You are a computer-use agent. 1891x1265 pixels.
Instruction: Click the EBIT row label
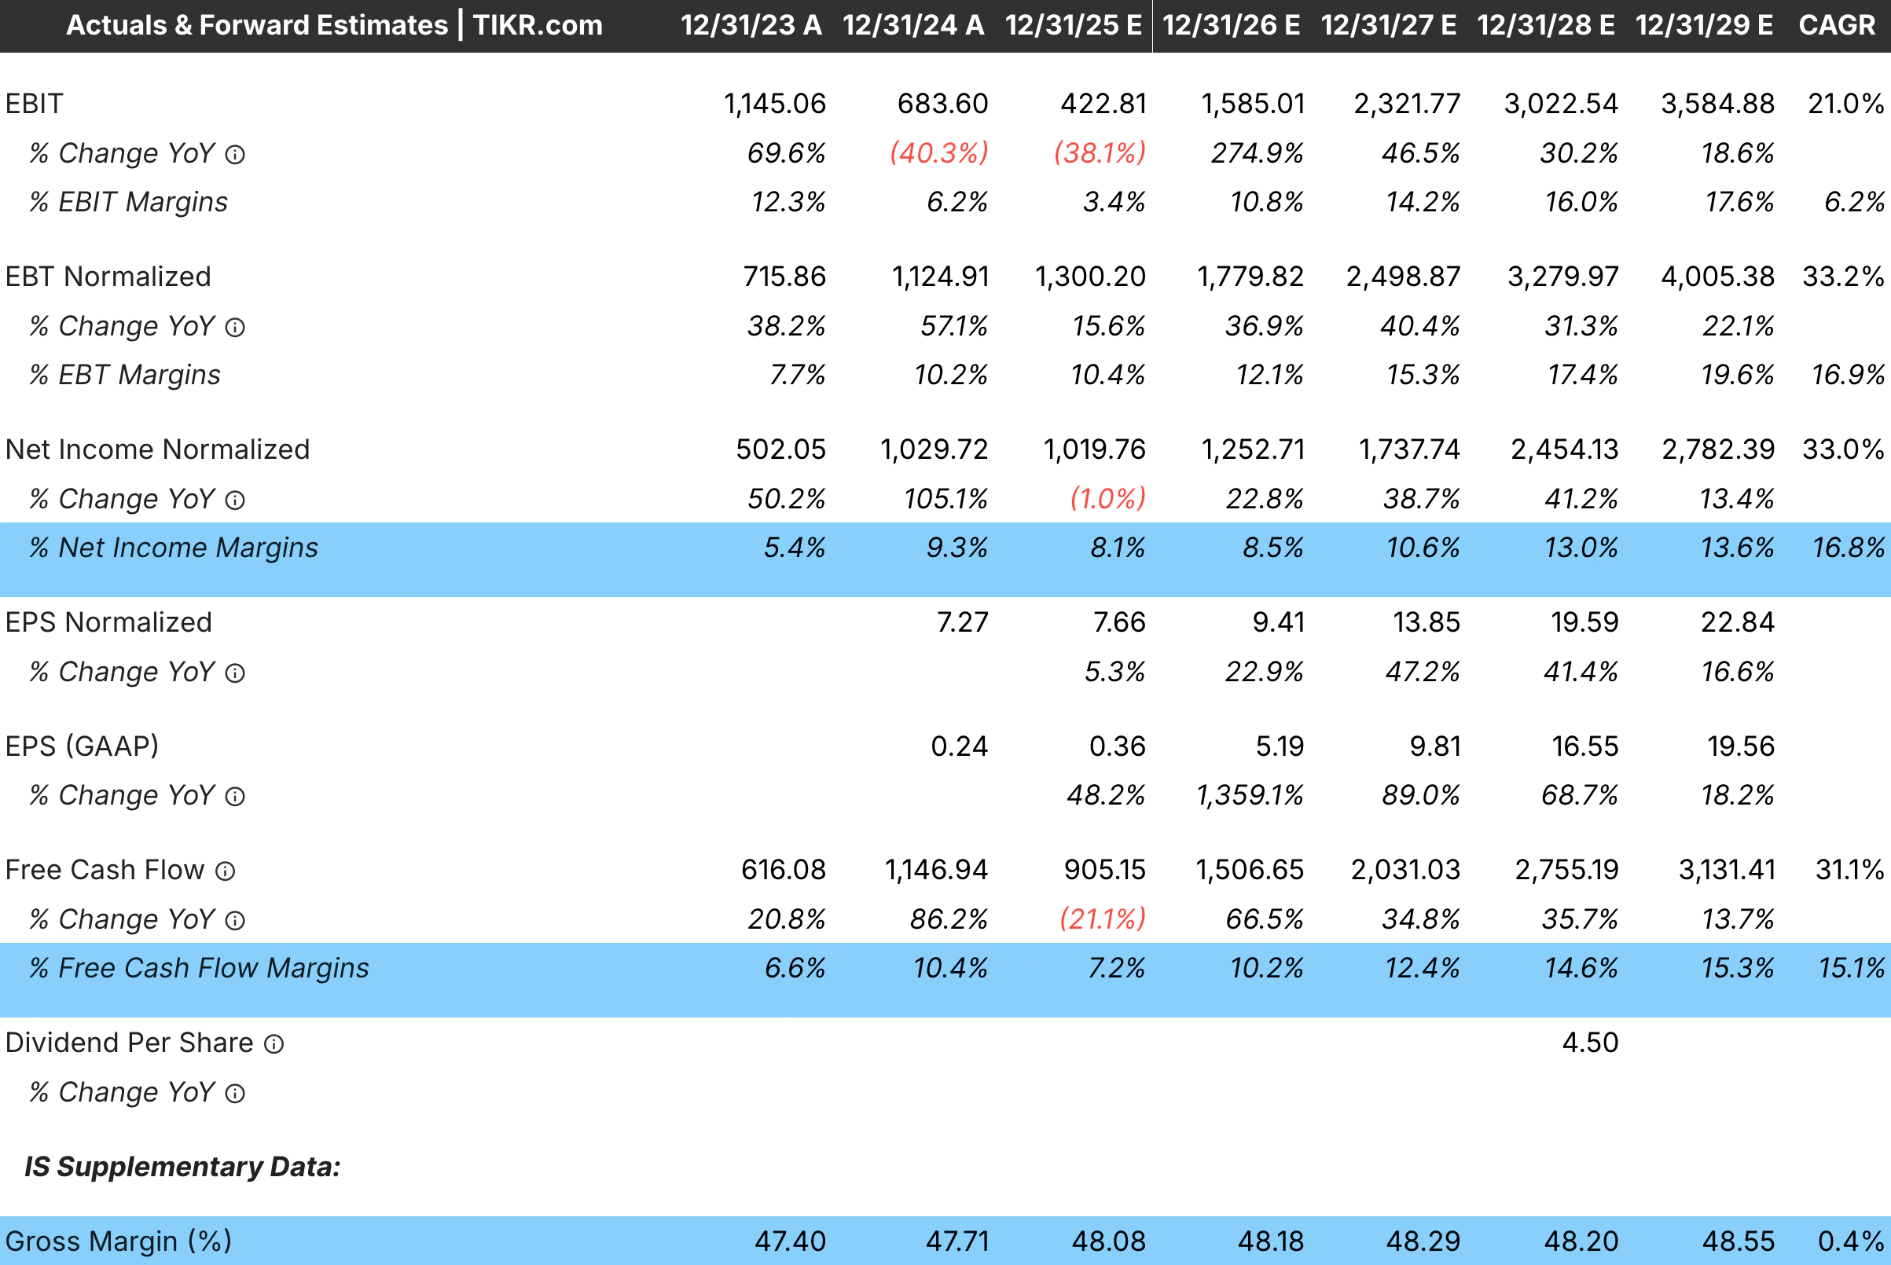pos(34,104)
